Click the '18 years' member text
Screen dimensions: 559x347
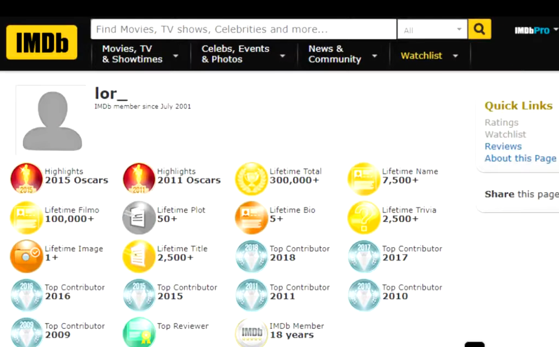click(292, 335)
